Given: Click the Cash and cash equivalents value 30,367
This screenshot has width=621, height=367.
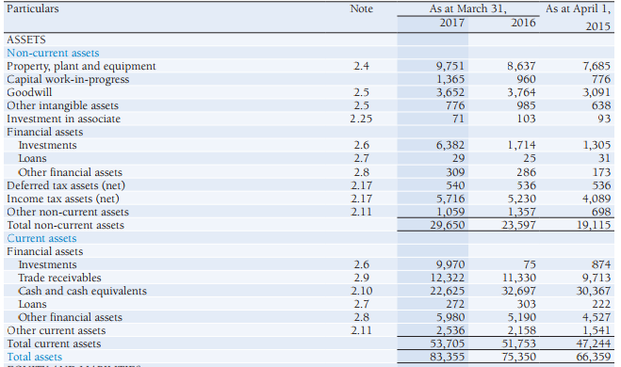Looking at the screenshot, I should 594,291.
